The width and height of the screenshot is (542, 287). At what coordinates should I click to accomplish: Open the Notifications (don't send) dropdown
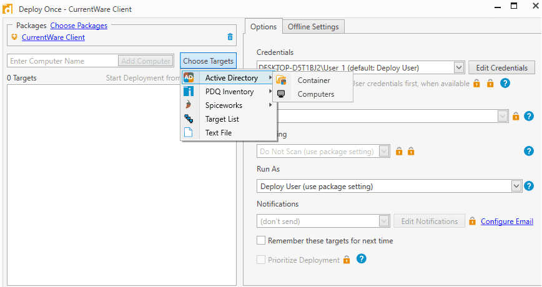click(x=384, y=221)
